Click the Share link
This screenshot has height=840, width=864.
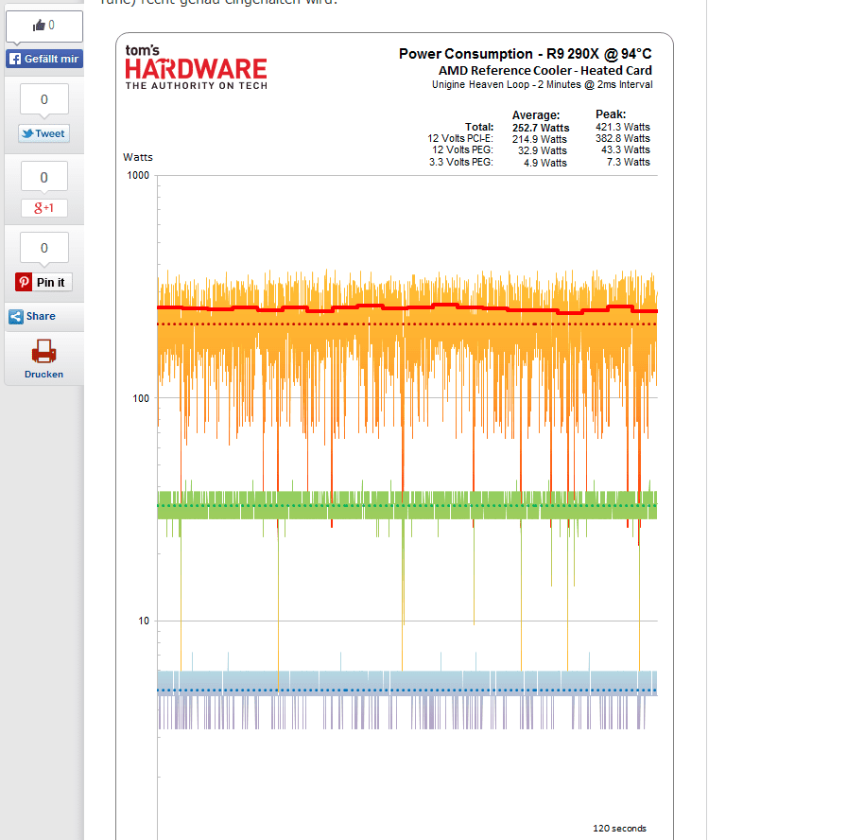41,316
